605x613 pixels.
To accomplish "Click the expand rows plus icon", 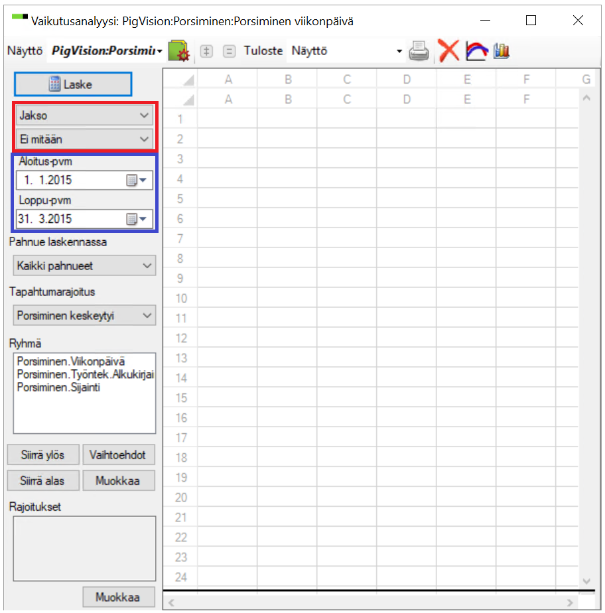I will (206, 51).
